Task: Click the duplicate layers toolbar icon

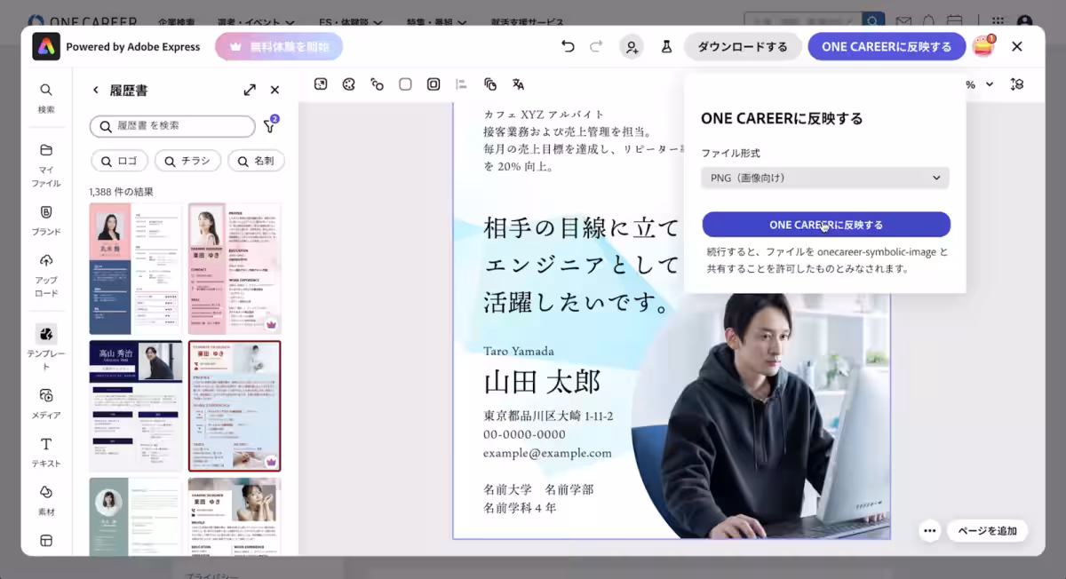Action: pos(489,83)
